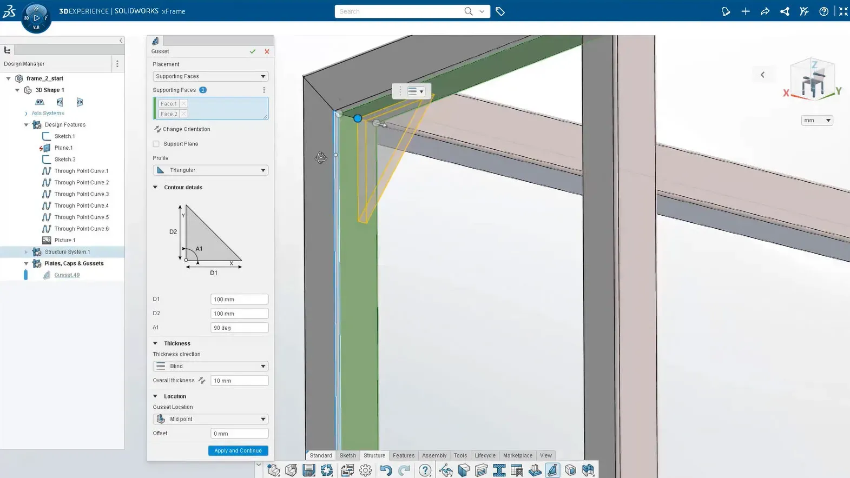Click the End Cap tool icon
Screen dimensions: 850x478
pyautogui.click(x=570, y=470)
